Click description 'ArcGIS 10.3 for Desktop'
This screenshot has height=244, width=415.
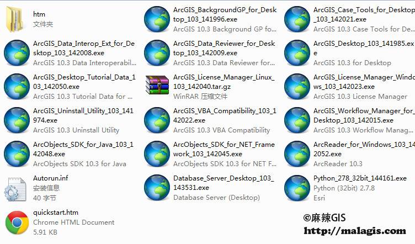tap(352, 63)
